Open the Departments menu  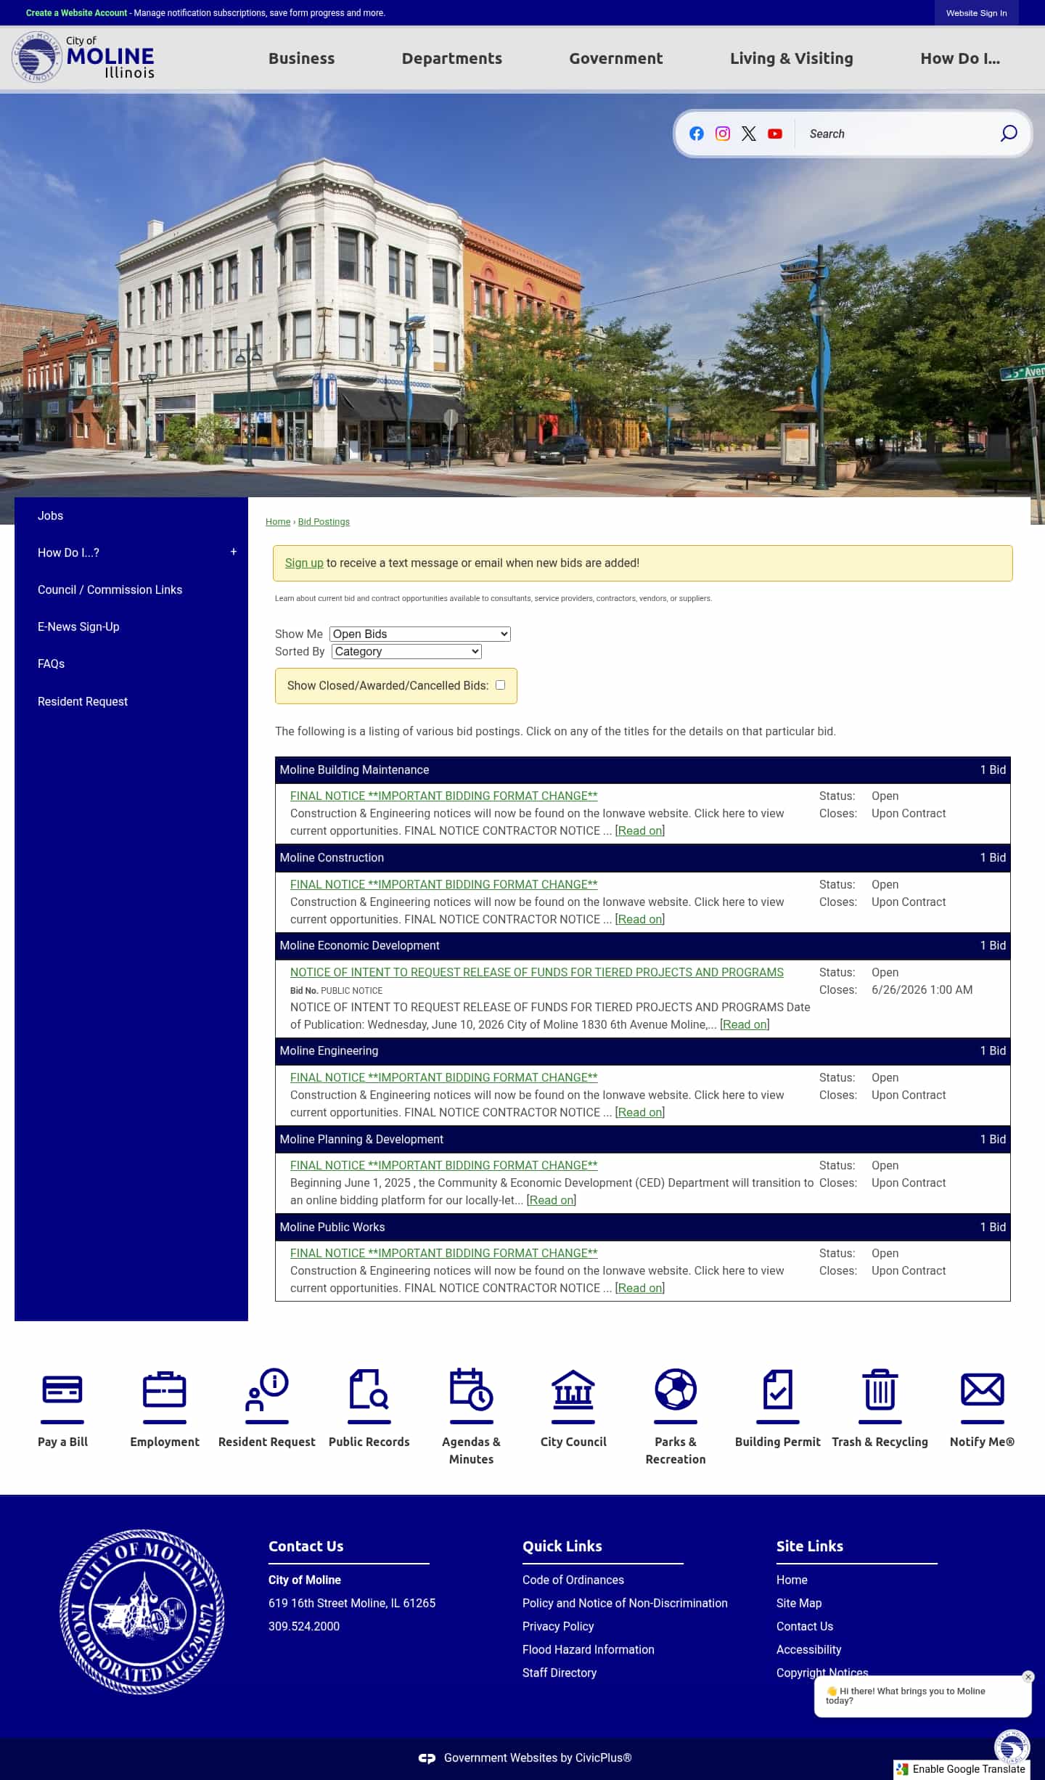452,58
